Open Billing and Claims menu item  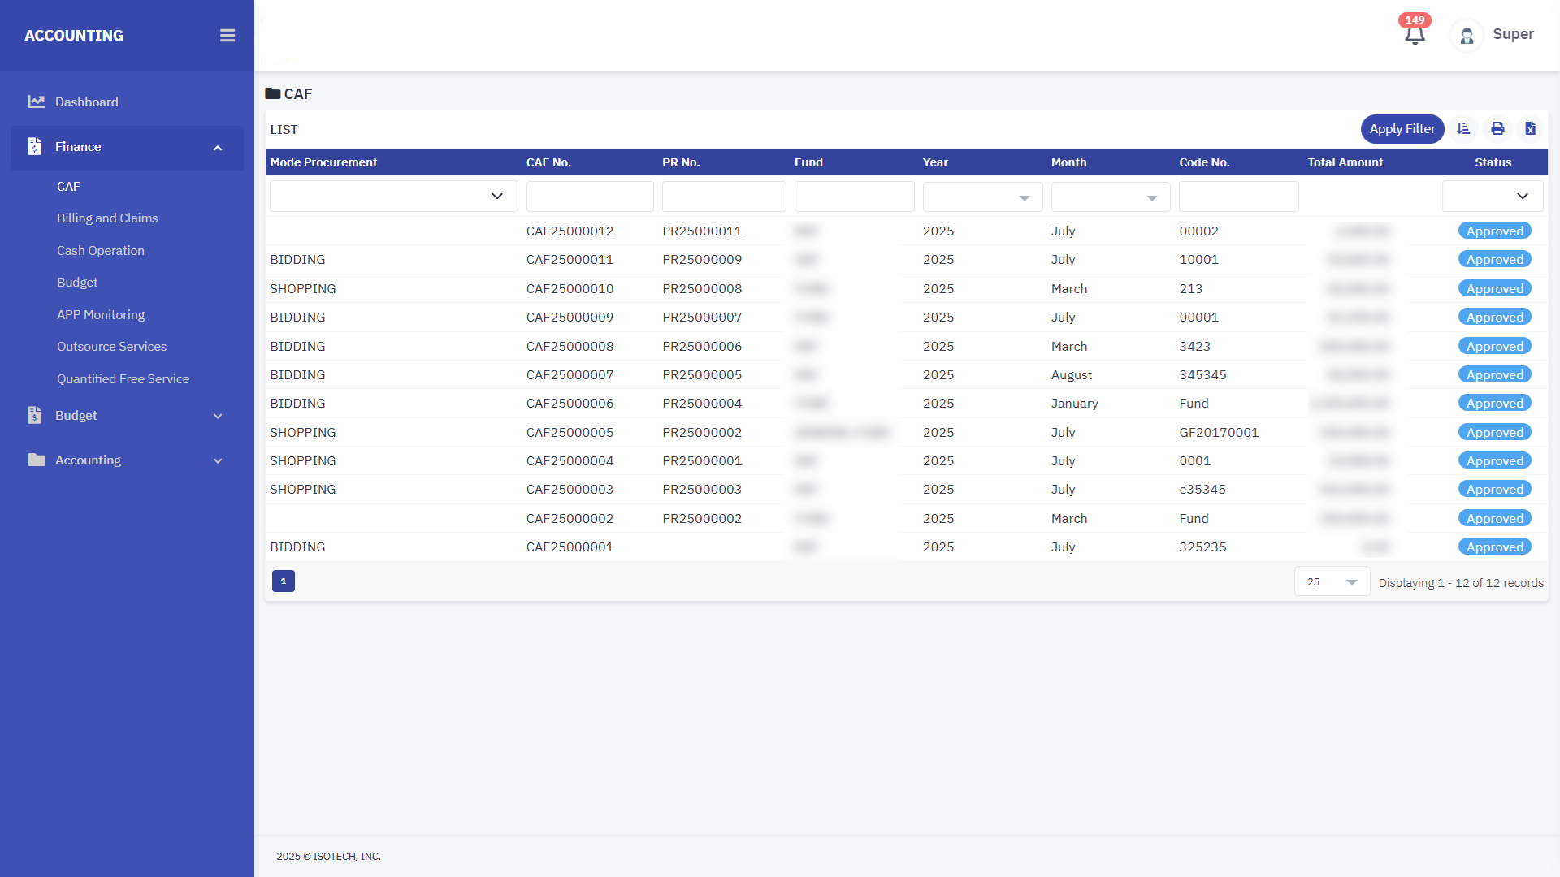pos(107,218)
